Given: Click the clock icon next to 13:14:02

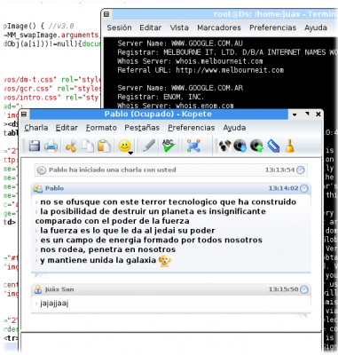Looking at the screenshot, I should tap(304, 188).
